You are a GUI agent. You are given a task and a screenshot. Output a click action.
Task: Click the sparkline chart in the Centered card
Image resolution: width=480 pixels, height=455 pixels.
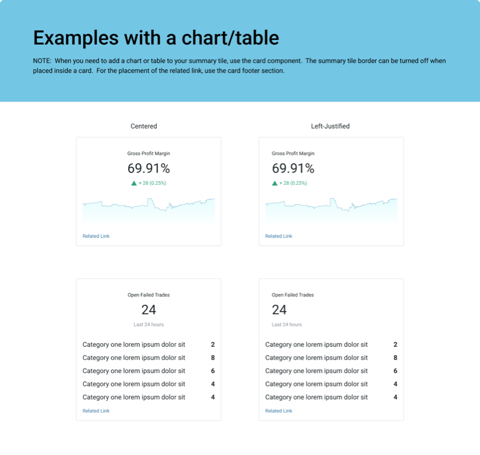coord(149,211)
